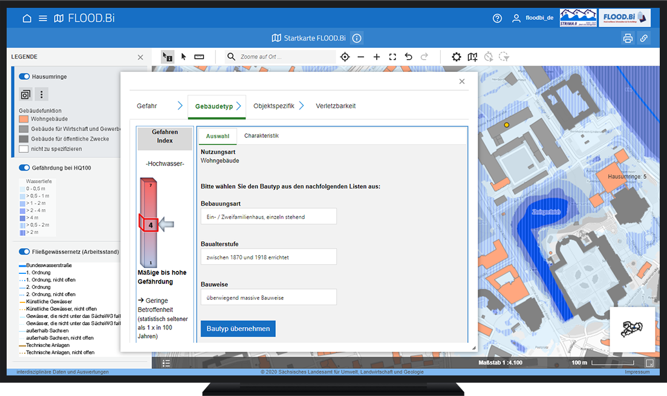Screen dimensions: 667x396
Task: Go to the Objektspezifik step
Action: [274, 106]
